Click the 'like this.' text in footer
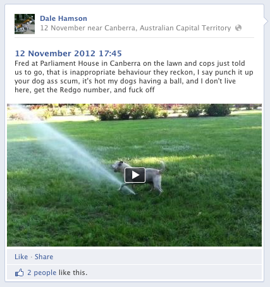This screenshot has width=270, height=287. tap(73, 272)
